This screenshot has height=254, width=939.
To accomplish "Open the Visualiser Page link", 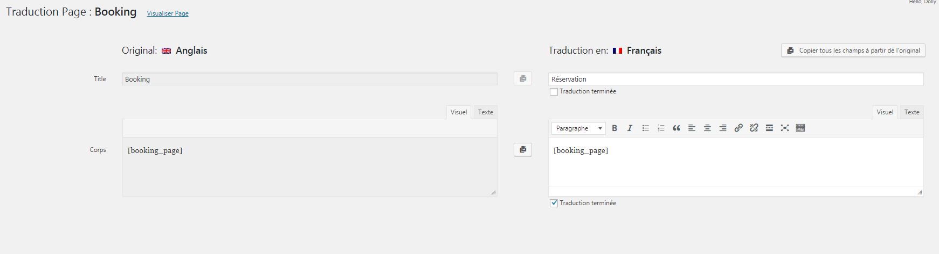I will pyautogui.click(x=168, y=13).
